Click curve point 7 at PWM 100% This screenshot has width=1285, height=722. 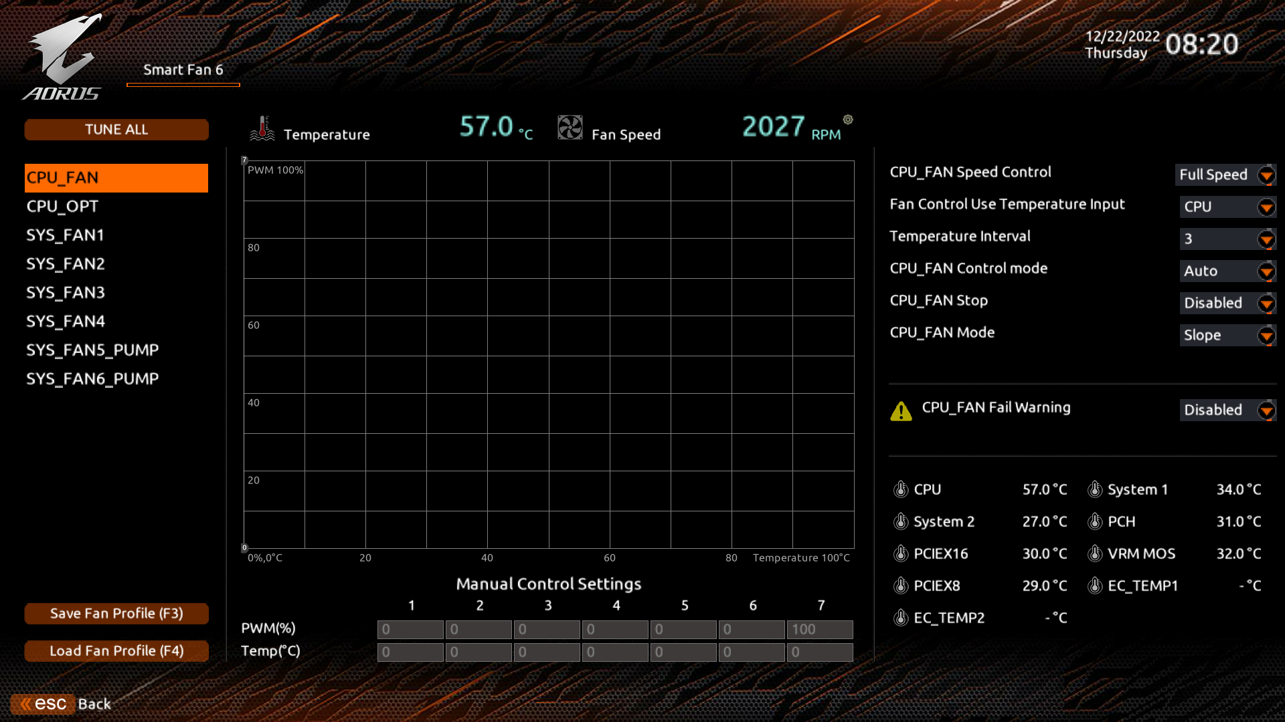(x=244, y=160)
